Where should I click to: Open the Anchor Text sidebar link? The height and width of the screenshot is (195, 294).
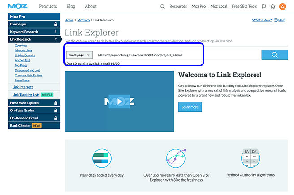pyautogui.click(x=22, y=60)
